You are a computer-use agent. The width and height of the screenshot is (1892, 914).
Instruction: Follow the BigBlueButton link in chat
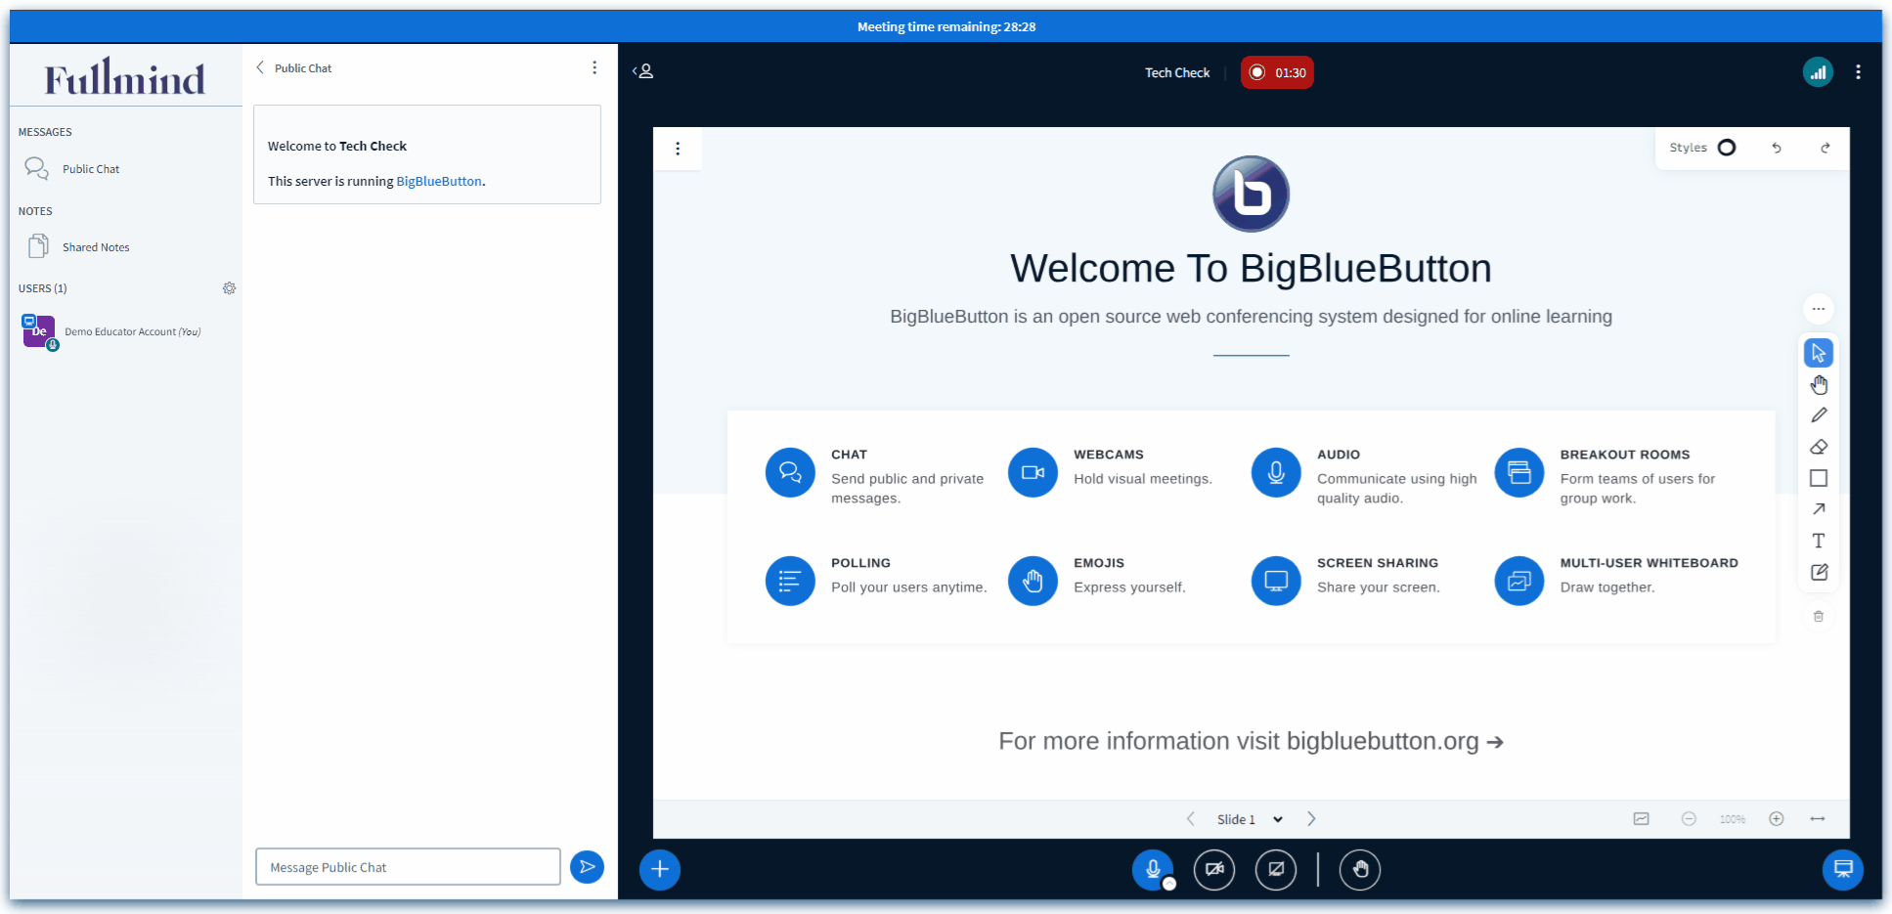(x=439, y=181)
